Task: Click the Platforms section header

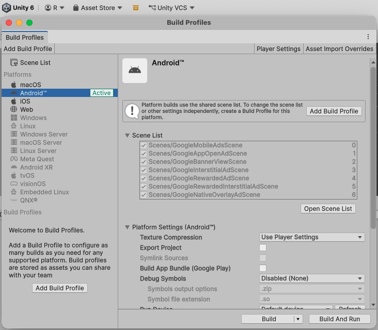Action: tap(18, 74)
